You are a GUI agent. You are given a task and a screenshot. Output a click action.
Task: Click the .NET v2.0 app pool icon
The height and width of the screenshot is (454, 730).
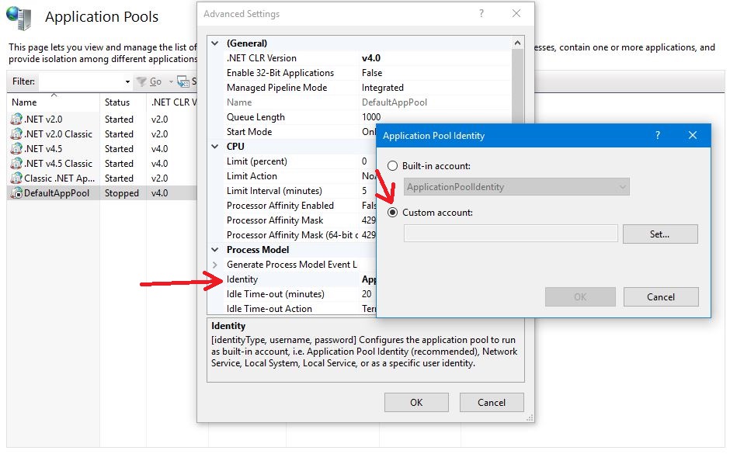pos(16,120)
